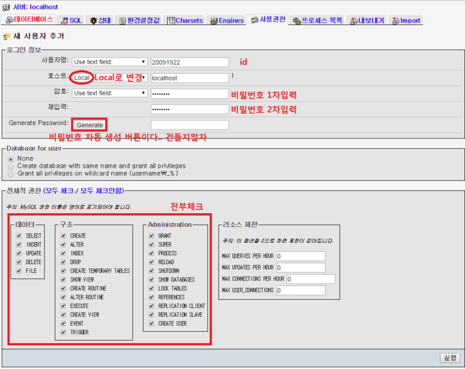Screen dimensions: 465x369
Task: Uncheck the SELECT privilege checkbox
Action: (x=19, y=236)
